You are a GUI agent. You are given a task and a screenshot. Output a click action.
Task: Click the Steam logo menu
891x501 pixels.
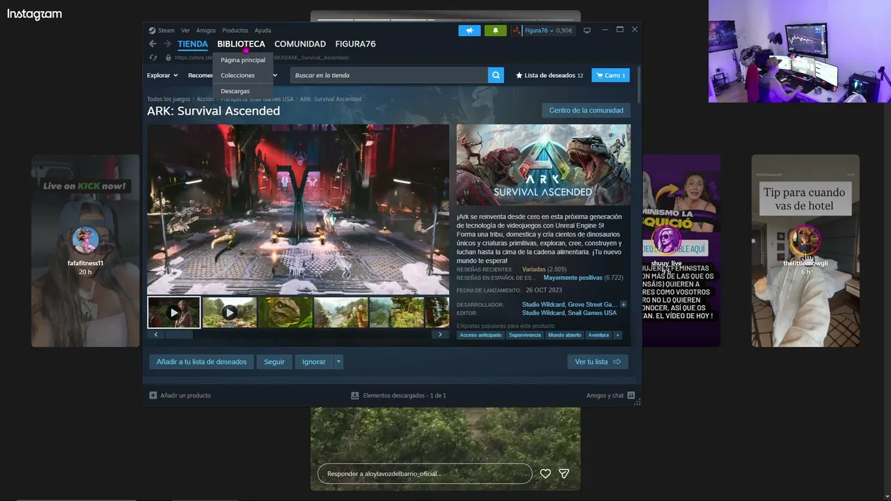[152, 31]
